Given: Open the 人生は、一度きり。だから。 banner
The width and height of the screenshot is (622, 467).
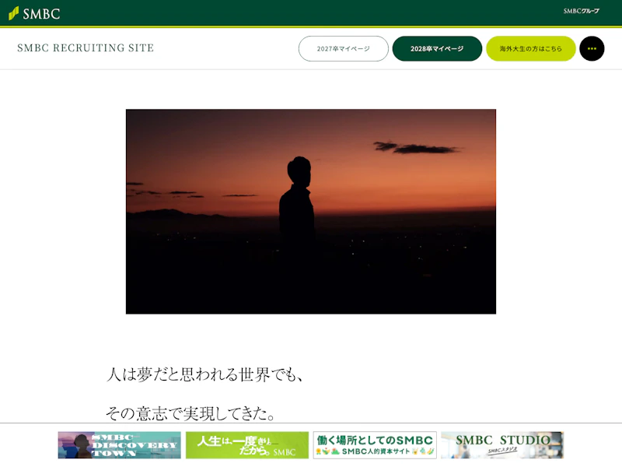Looking at the screenshot, I should (247, 445).
